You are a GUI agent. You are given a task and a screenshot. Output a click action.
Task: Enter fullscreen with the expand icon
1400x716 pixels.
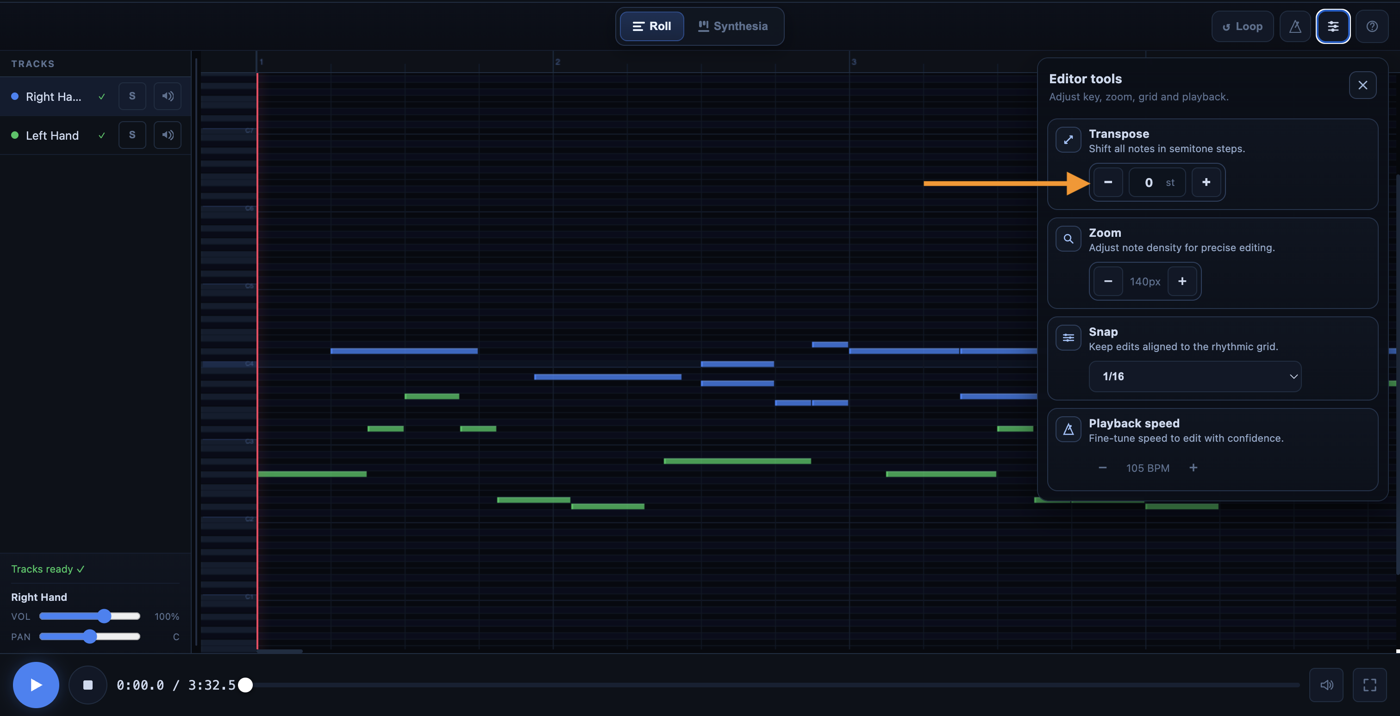(1369, 685)
